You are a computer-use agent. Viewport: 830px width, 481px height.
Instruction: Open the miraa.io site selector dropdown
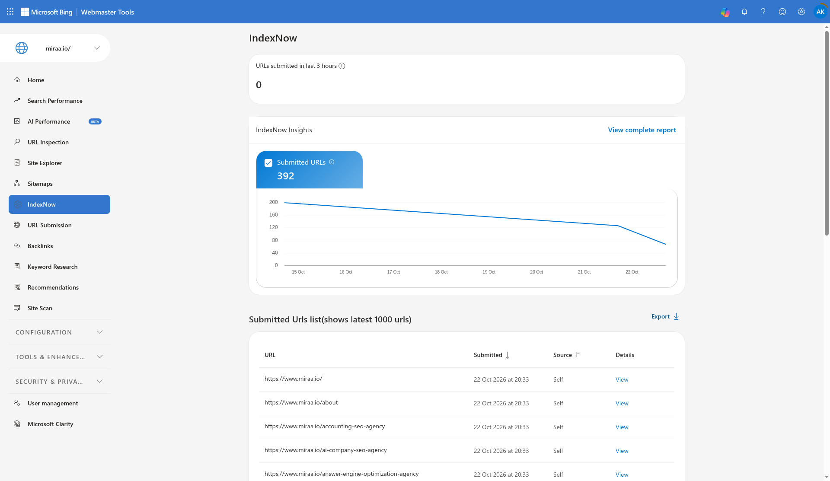click(55, 48)
